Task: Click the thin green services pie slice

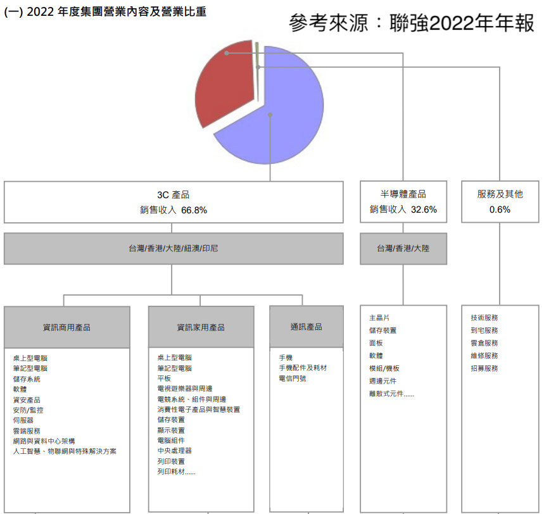Action: coord(257,71)
